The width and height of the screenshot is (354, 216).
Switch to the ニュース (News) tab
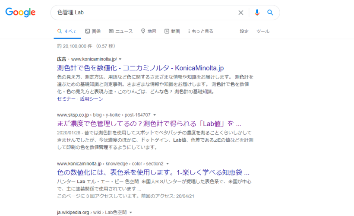click(x=121, y=31)
